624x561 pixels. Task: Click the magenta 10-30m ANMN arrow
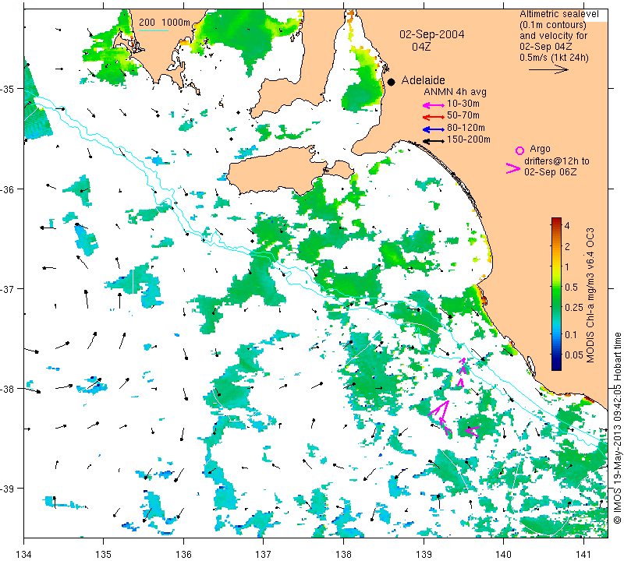(x=434, y=105)
